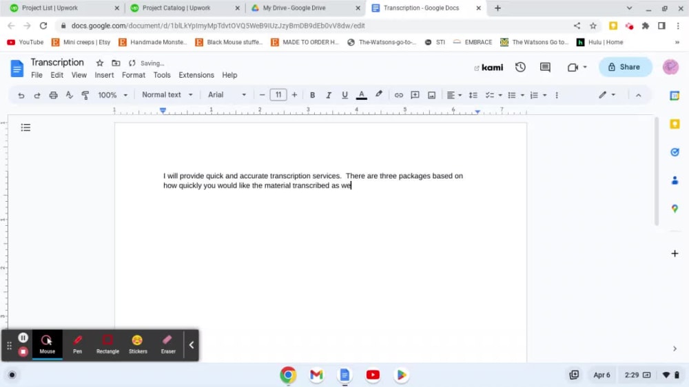Screen dimensions: 689x387
Task: Expand bulleted list style options
Action: point(522,95)
